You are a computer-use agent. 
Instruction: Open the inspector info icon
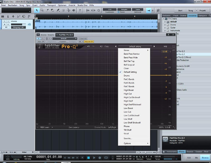click(8, 17)
